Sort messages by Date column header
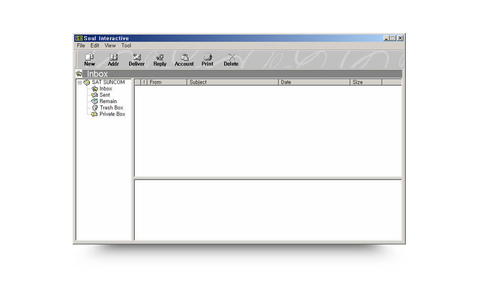The height and width of the screenshot is (287, 478). (x=315, y=82)
